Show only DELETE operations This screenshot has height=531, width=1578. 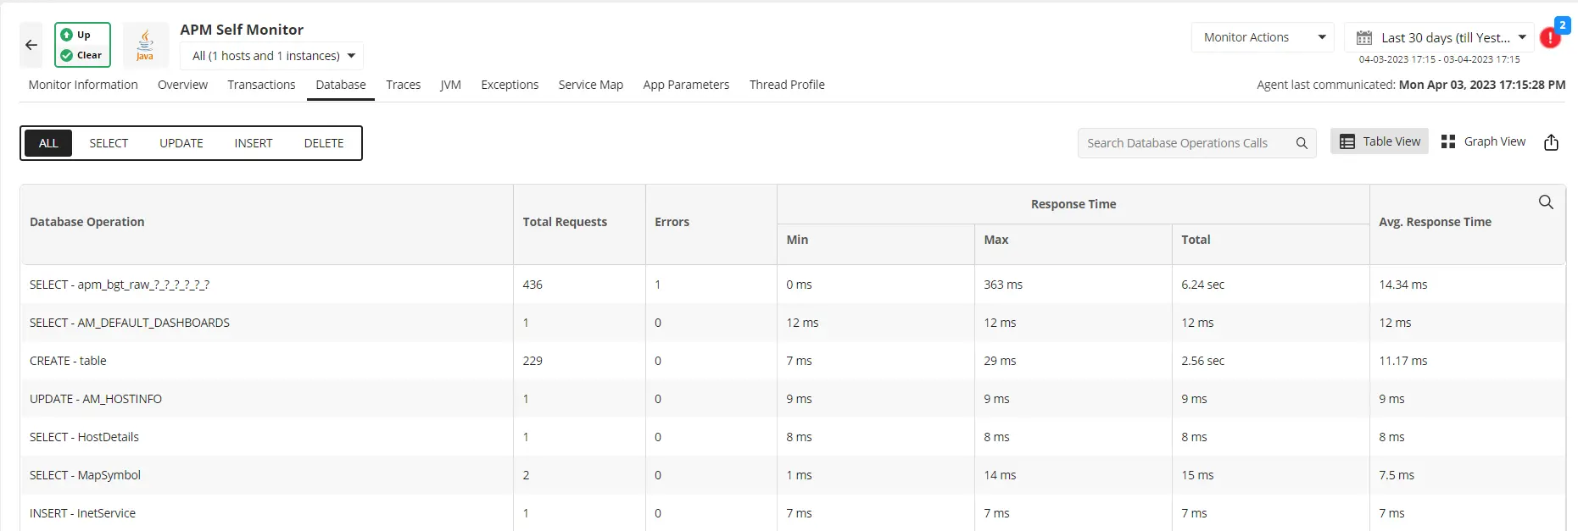coord(324,143)
